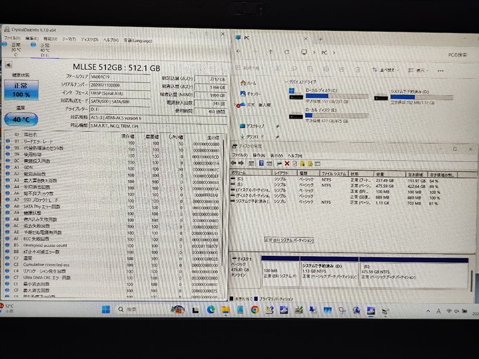Click the refresh icon in File Explorer navigation bar
The image size is (479, 359).
coord(287,52)
